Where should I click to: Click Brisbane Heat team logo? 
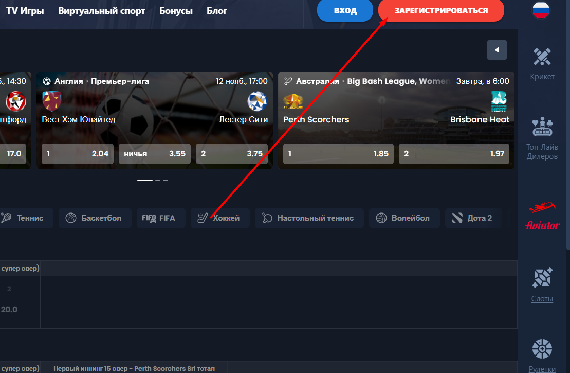499,101
